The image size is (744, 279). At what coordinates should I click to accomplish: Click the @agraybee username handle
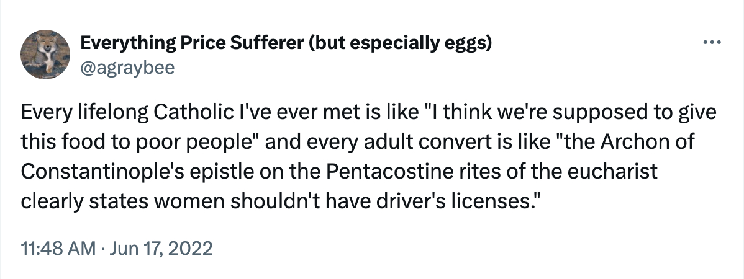[128, 68]
